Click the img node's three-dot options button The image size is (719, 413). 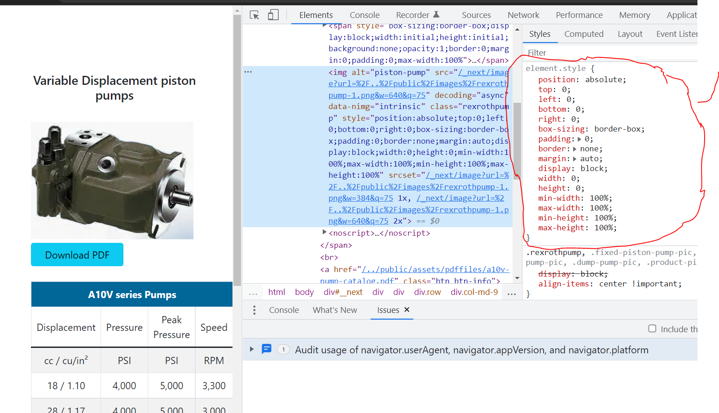[248, 71]
